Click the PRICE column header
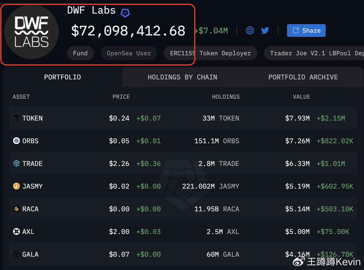 [x=121, y=97]
